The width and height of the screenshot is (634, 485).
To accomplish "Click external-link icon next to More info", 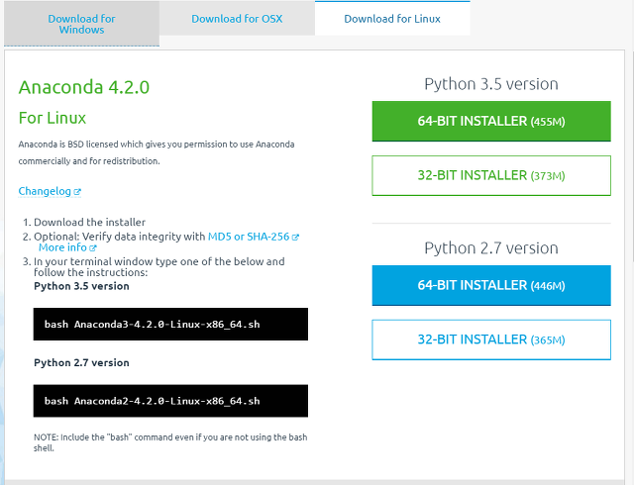I will pos(93,247).
